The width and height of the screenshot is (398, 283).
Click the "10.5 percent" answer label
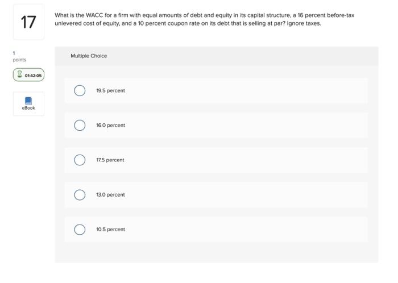coord(110,230)
